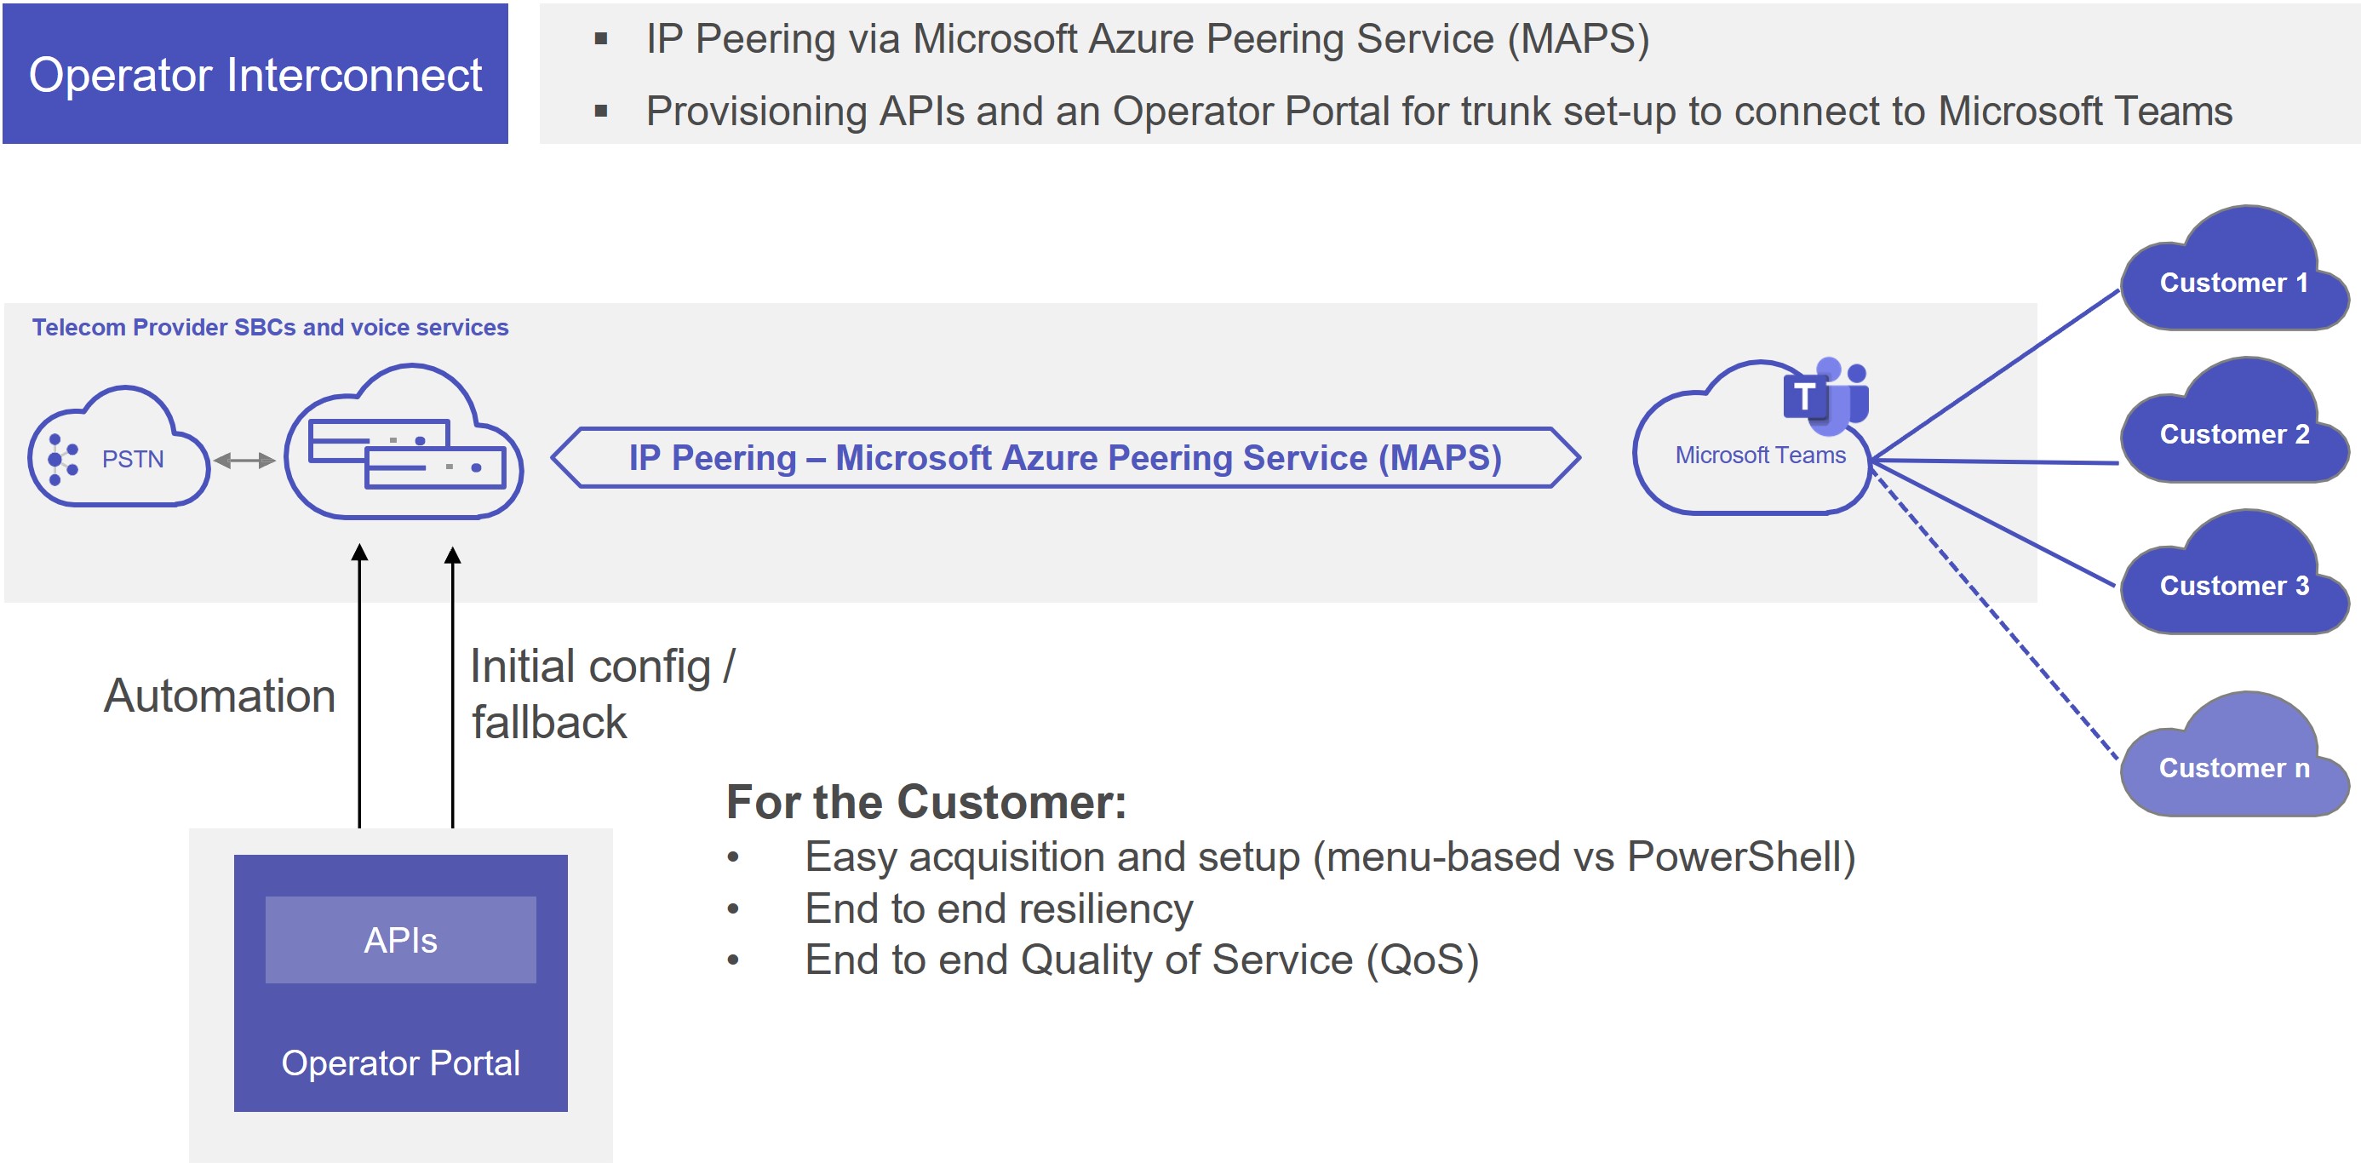Screen dimensions: 2361x1163
Task: Click the End to end Quality of Service bullet
Action: pos(1142,960)
